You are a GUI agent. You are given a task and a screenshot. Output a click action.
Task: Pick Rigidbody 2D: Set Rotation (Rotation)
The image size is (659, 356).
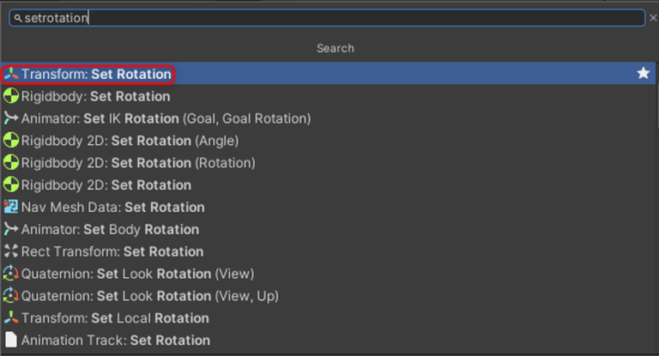click(x=138, y=163)
